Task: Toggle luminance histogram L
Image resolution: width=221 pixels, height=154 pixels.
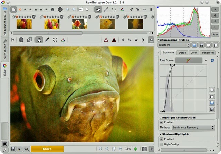Action: [215, 27]
